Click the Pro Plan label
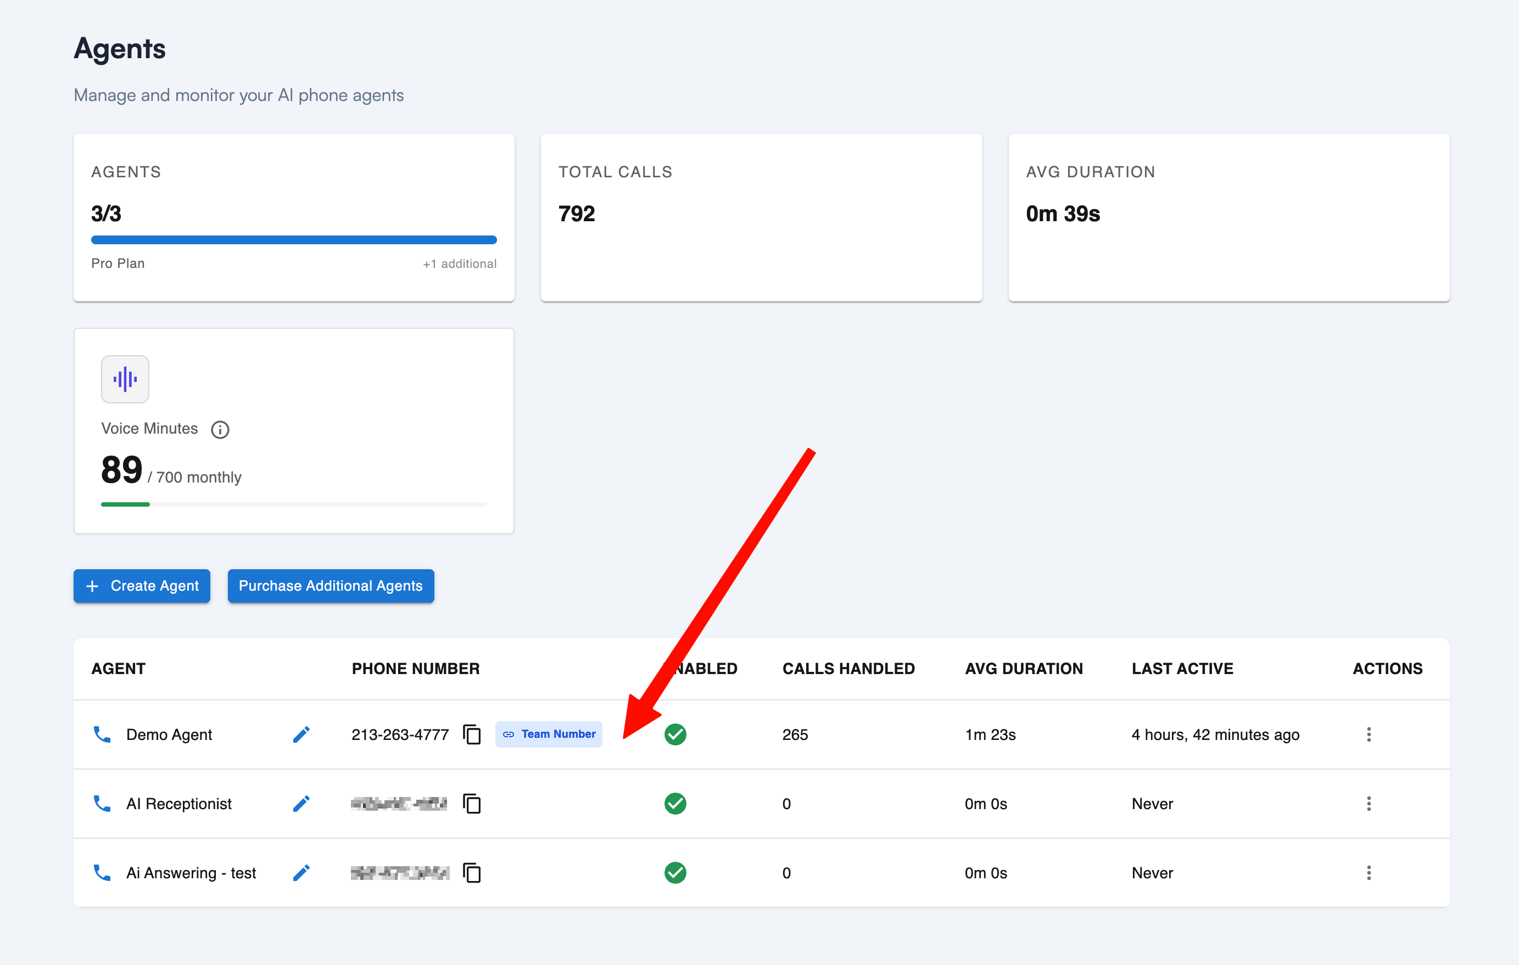1519x965 pixels. click(118, 263)
